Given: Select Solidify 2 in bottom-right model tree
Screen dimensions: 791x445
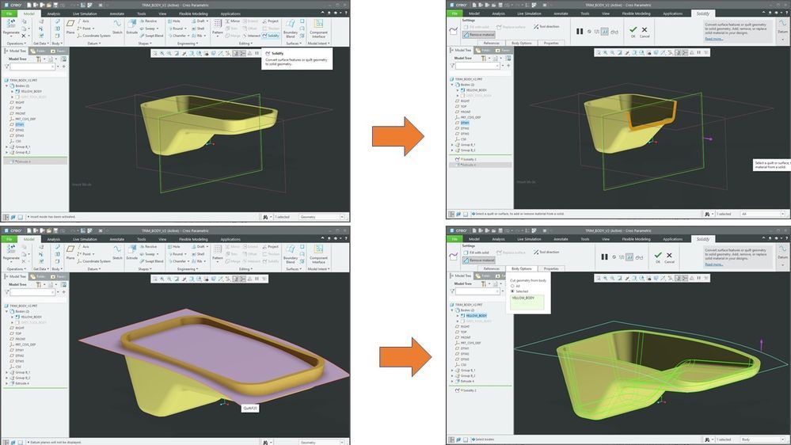Looking at the screenshot, I should (466, 390).
